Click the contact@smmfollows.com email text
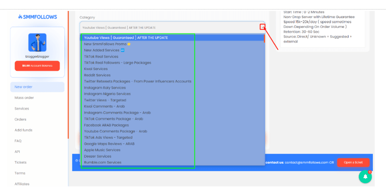Screen dimensions: 386x192 tap(307, 163)
